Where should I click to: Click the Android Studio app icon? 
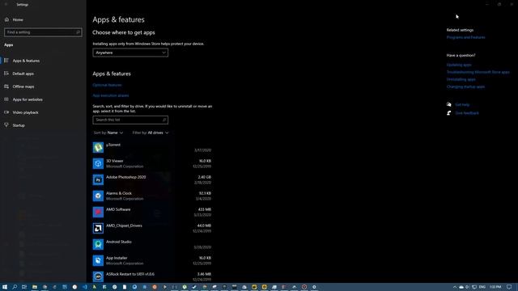[x=98, y=244]
